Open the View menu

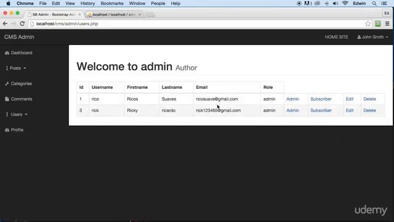(x=70, y=3)
